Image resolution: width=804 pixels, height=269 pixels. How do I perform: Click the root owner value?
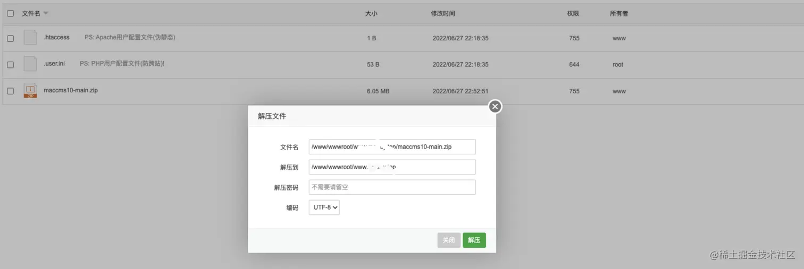(x=618, y=65)
